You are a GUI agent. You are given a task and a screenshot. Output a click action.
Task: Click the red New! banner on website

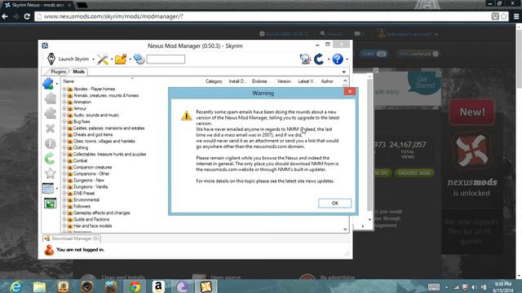[471, 112]
